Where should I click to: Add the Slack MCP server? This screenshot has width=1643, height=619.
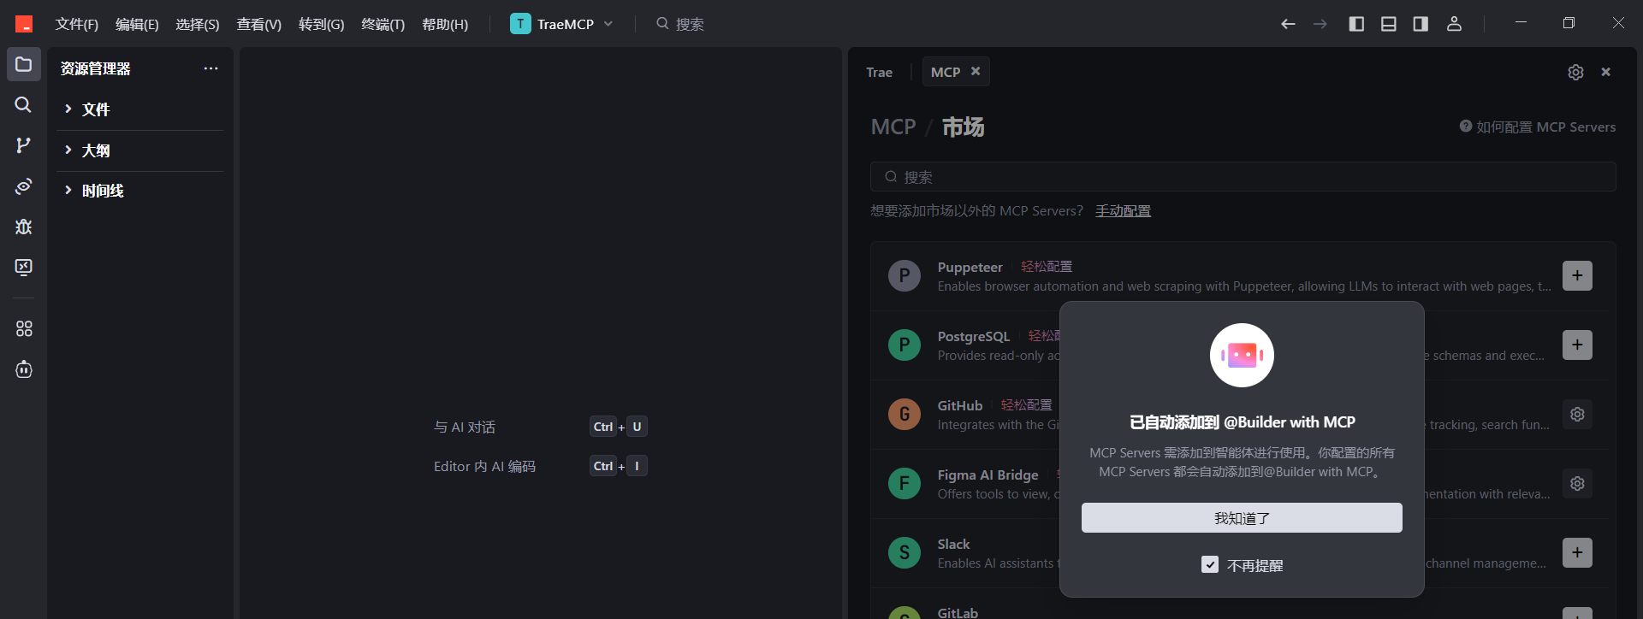coord(1577,552)
